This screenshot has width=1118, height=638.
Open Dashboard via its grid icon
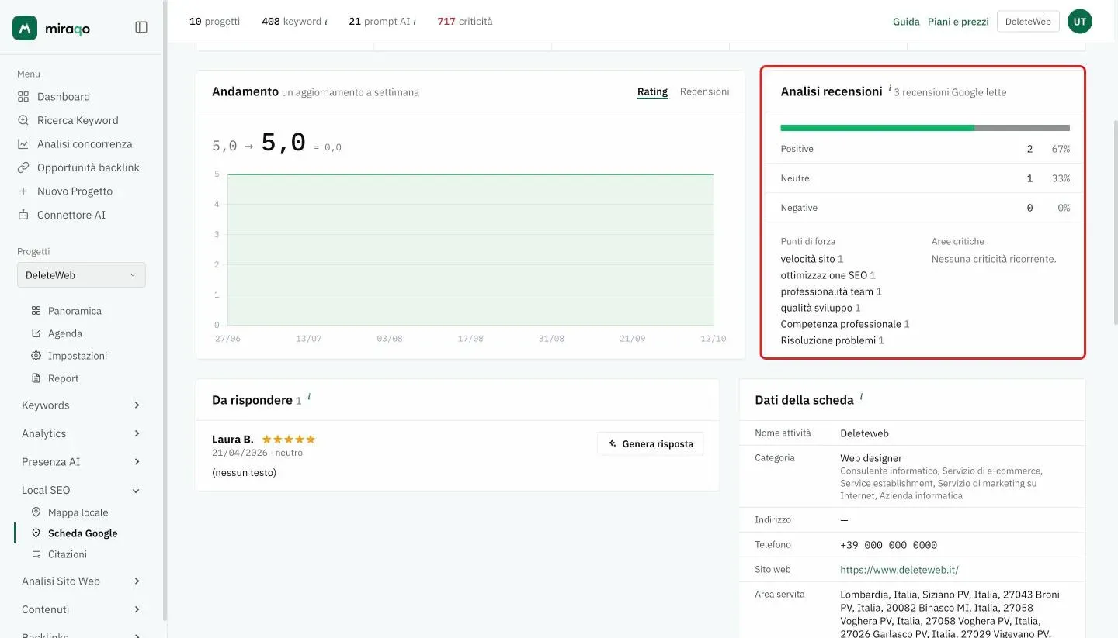pos(23,97)
